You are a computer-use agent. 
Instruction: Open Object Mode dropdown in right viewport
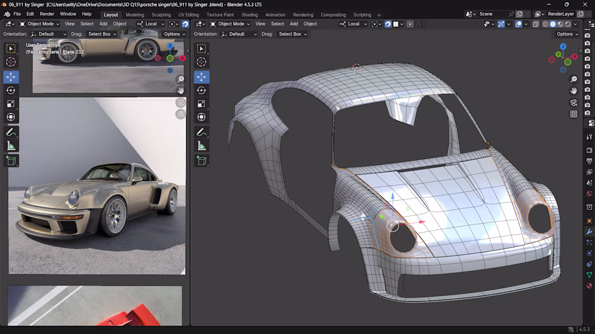tap(230, 24)
